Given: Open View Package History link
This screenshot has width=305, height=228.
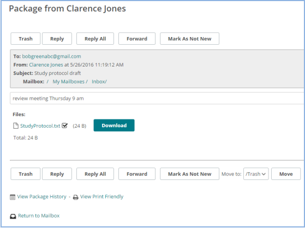Looking at the screenshot, I should coord(42,197).
